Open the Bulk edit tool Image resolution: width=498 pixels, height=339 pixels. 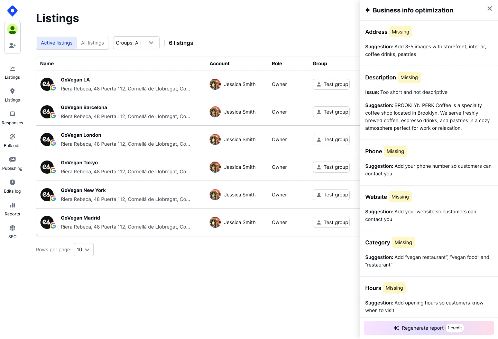point(12,141)
